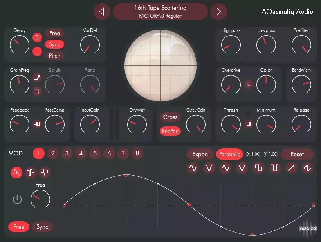
Task: Select Sync delay mode
Action: click(54, 44)
